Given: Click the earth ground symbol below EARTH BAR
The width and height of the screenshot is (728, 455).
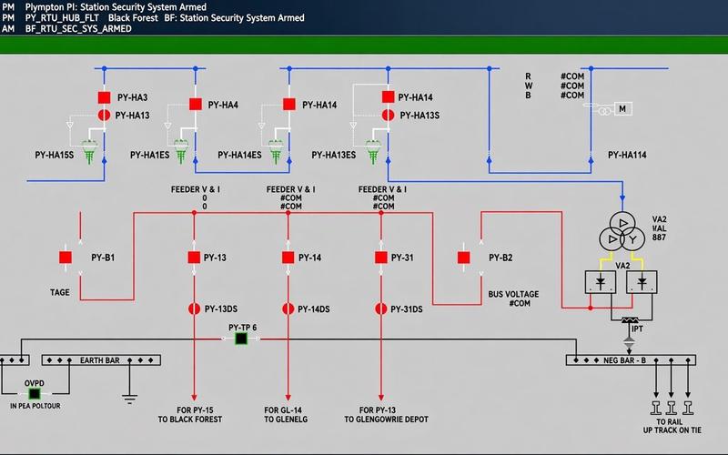Looking at the screenshot, I should coord(129,399).
